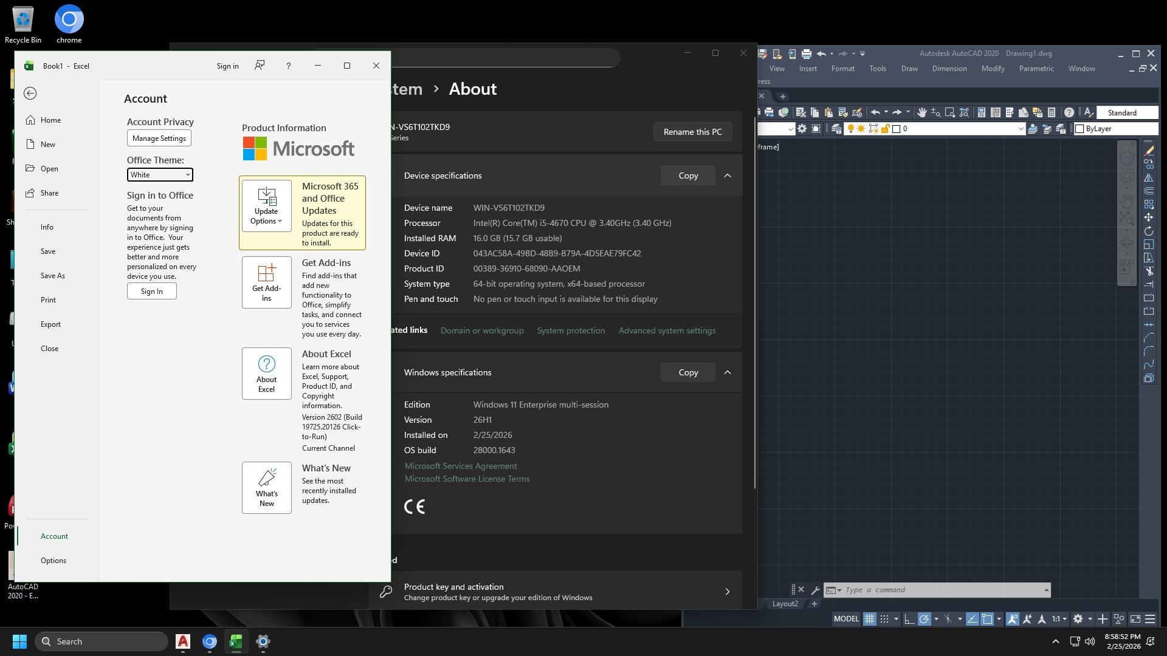Click the Windows taskbar Search box
The width and height of the screenshot is (1167, 656).
pyautogui.click(x=102, y=641)
